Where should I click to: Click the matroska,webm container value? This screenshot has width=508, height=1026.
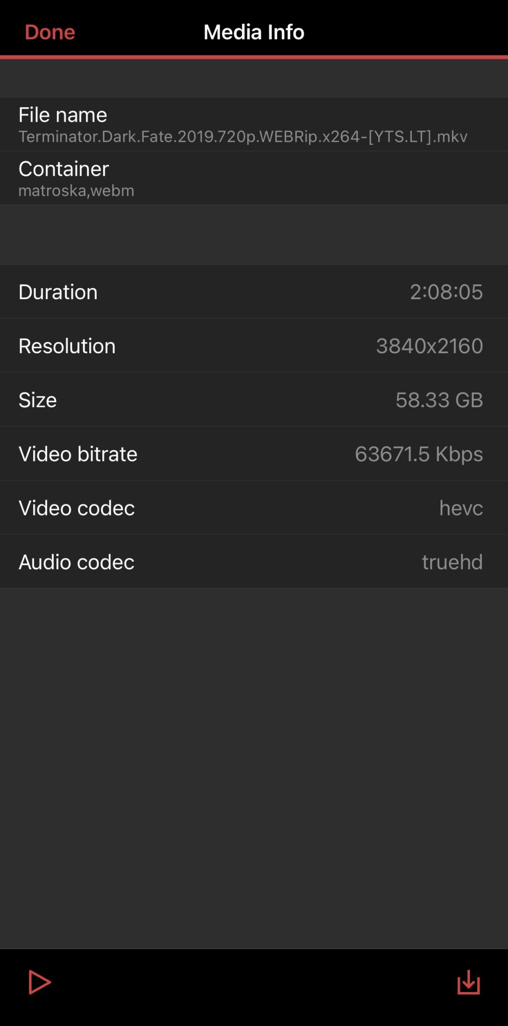(76, 191)
